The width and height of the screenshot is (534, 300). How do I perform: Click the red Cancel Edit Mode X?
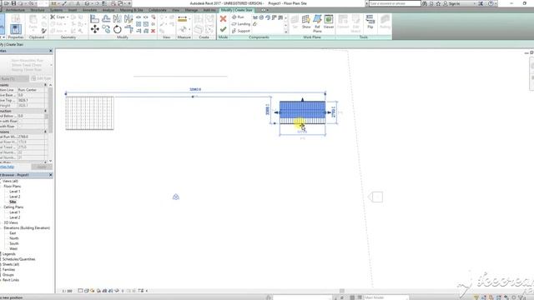click(x=223, y=18)
